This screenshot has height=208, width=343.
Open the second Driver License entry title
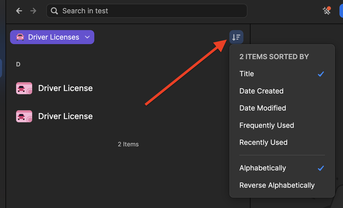[65, 116]
